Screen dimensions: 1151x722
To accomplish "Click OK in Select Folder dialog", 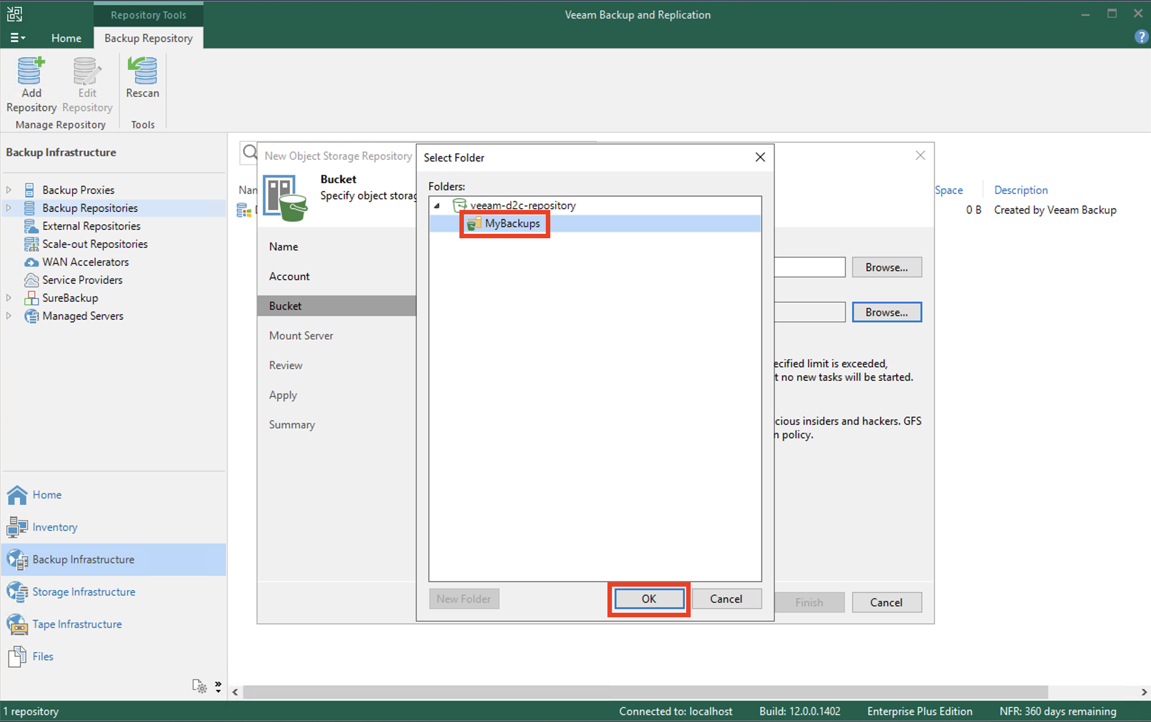I will tap(649, 599).
